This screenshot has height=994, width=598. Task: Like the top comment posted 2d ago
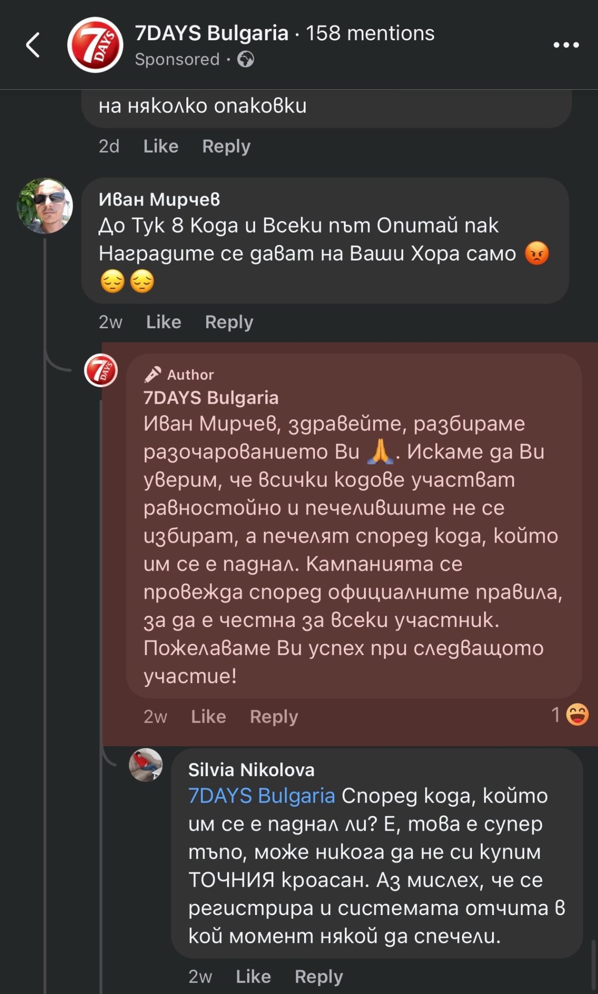161,146
